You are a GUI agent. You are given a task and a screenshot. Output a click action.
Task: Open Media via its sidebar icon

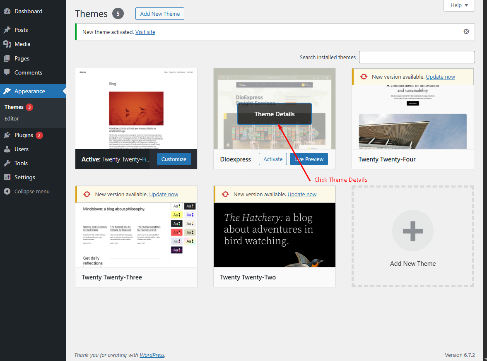tap(7, 44)
